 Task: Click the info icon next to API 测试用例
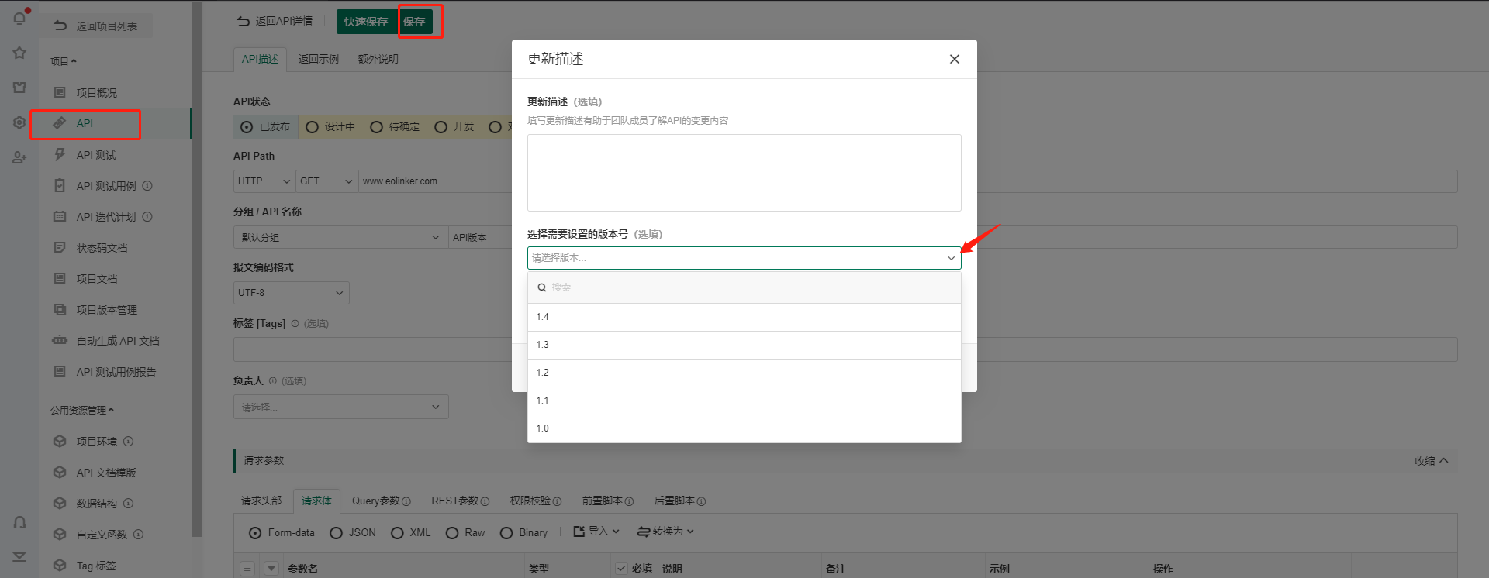click(147, 186)
